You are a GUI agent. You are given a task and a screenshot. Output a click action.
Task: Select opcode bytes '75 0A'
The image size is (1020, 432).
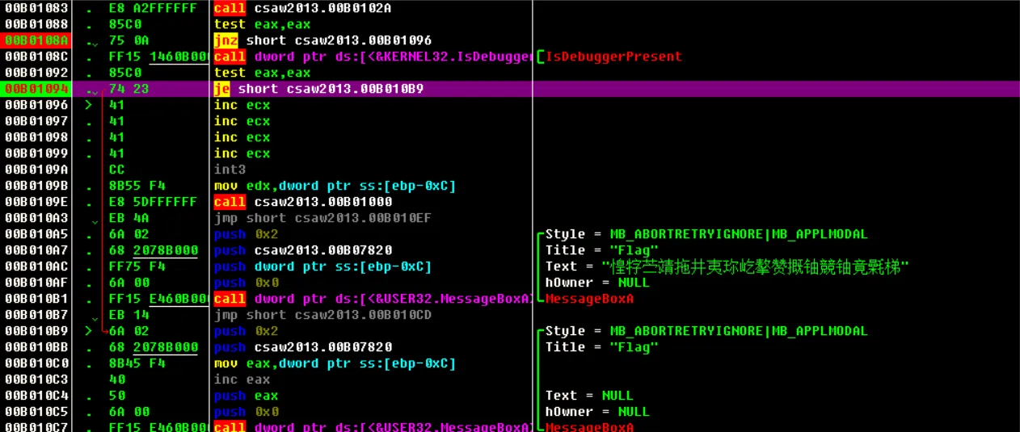pyautogui.click(x=129, y=40)
